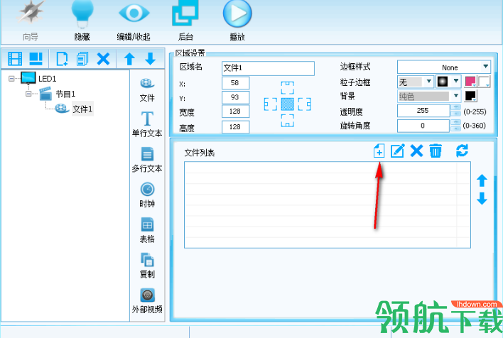Select LED1 in the tree
The width and height of the screenshot is (503, 338).
tap(47, 79)
